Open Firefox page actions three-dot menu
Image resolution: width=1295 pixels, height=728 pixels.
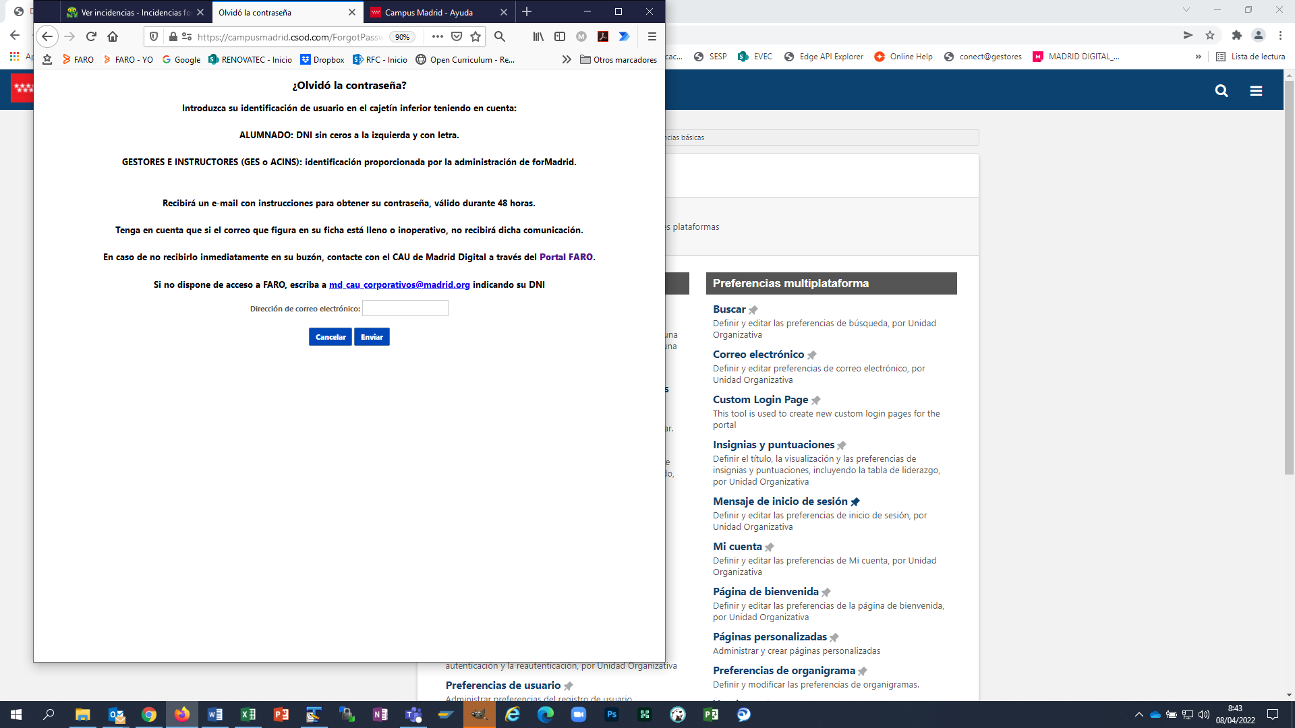click(437, 36)
